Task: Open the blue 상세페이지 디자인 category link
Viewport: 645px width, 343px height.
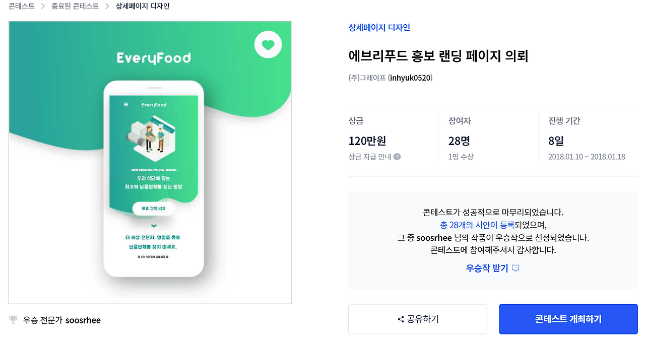Action: tap(379, 28)
